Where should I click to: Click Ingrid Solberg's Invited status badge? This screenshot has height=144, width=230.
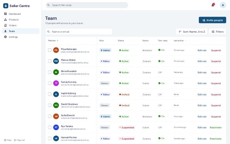(x=124, y=94)
